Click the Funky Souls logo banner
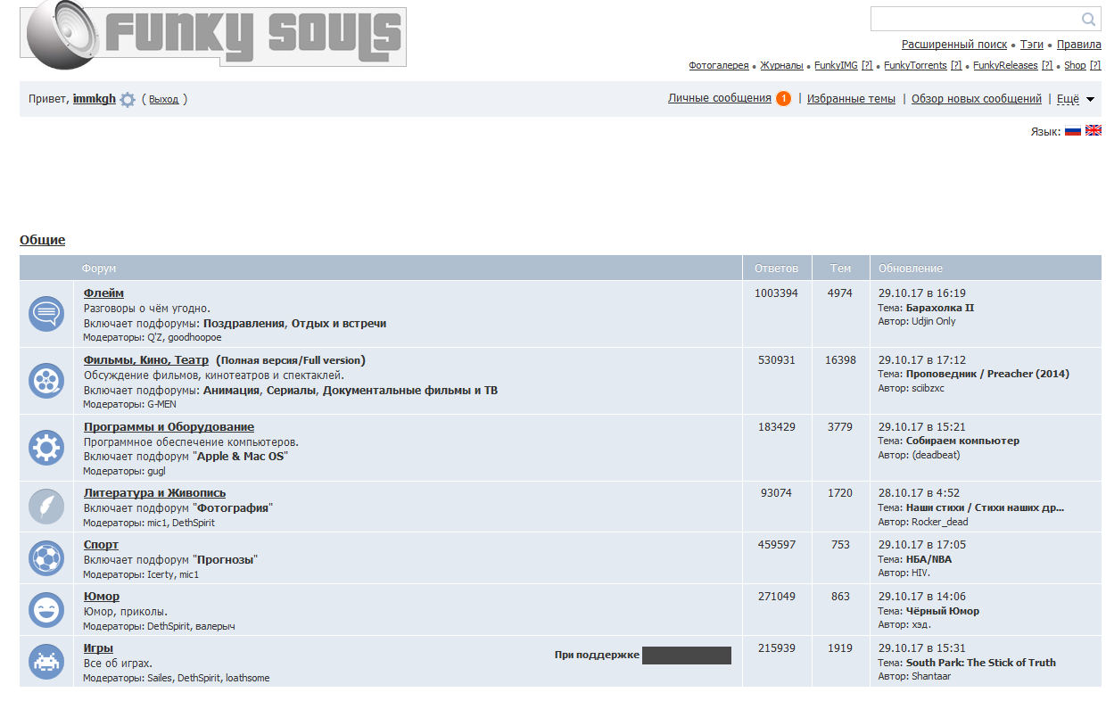 pos(214,36)
